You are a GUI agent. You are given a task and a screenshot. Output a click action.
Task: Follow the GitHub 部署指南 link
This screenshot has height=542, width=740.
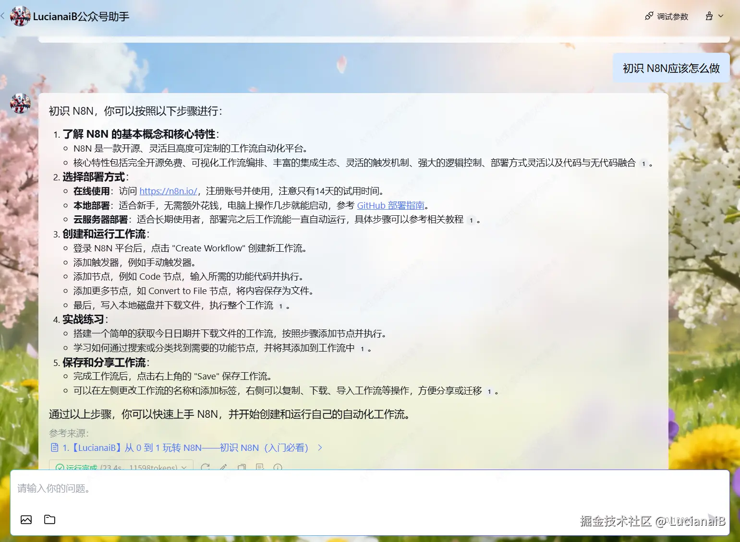click(x=392, y=205)
